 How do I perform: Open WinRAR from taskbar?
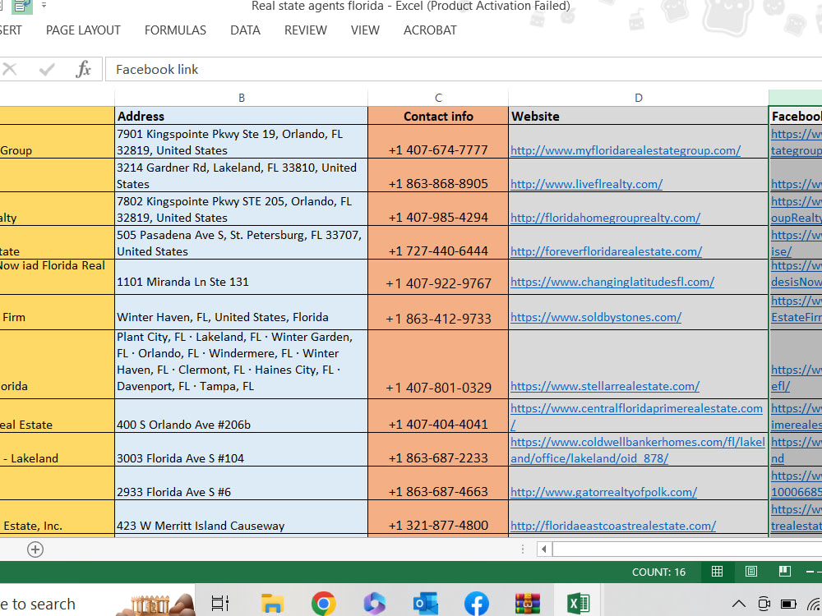[x=528, y=604]
